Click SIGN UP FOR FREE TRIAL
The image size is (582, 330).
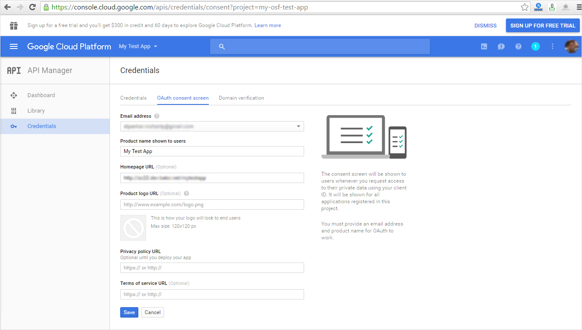pos(543,25)
